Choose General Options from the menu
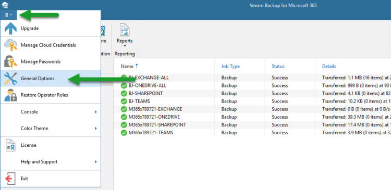Viewport: 391px width, 190px height. pyautogui.click(x=51, y=79)
